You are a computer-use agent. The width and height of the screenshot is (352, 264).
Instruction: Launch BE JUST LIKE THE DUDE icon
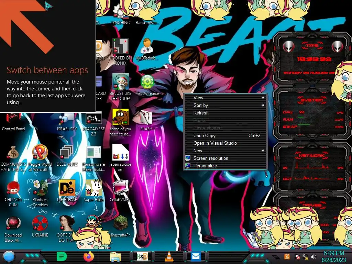[x=121, y=87]
